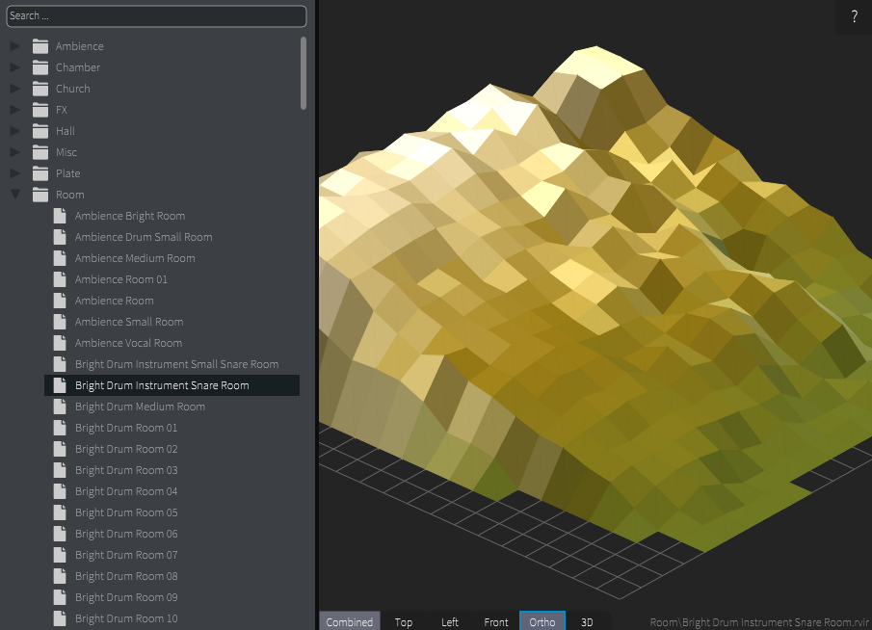Click the Church folder icon
872x630 pixels.
click(40, 89)
